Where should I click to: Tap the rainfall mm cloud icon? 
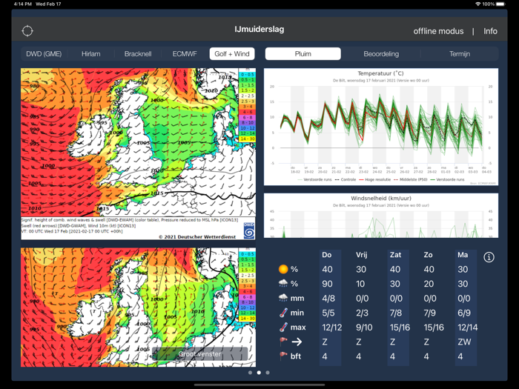pos(283,298)
